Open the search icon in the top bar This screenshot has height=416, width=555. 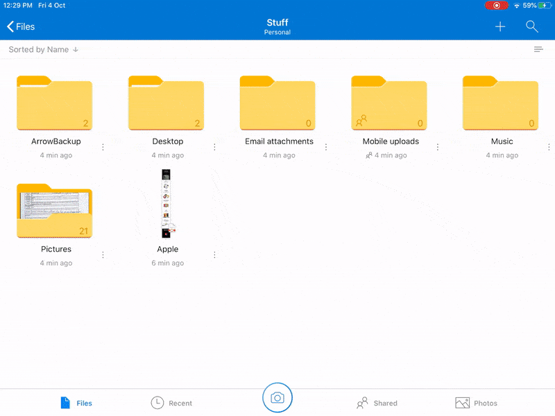[532, 26]
